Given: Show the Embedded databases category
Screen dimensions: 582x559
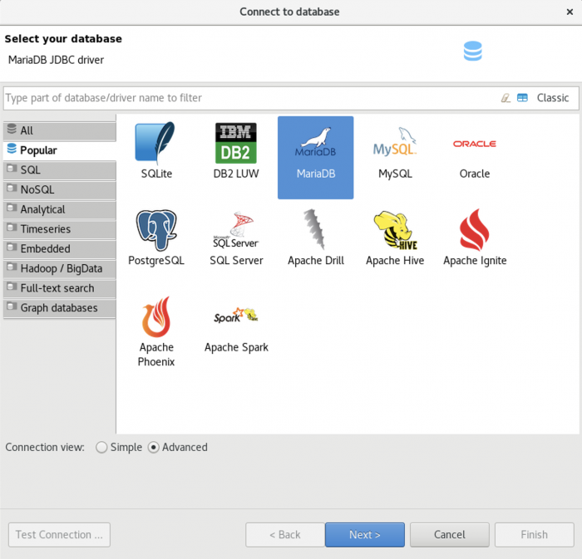Looking at the screenshot, I should pyautogui.click(x=60, y=248).
